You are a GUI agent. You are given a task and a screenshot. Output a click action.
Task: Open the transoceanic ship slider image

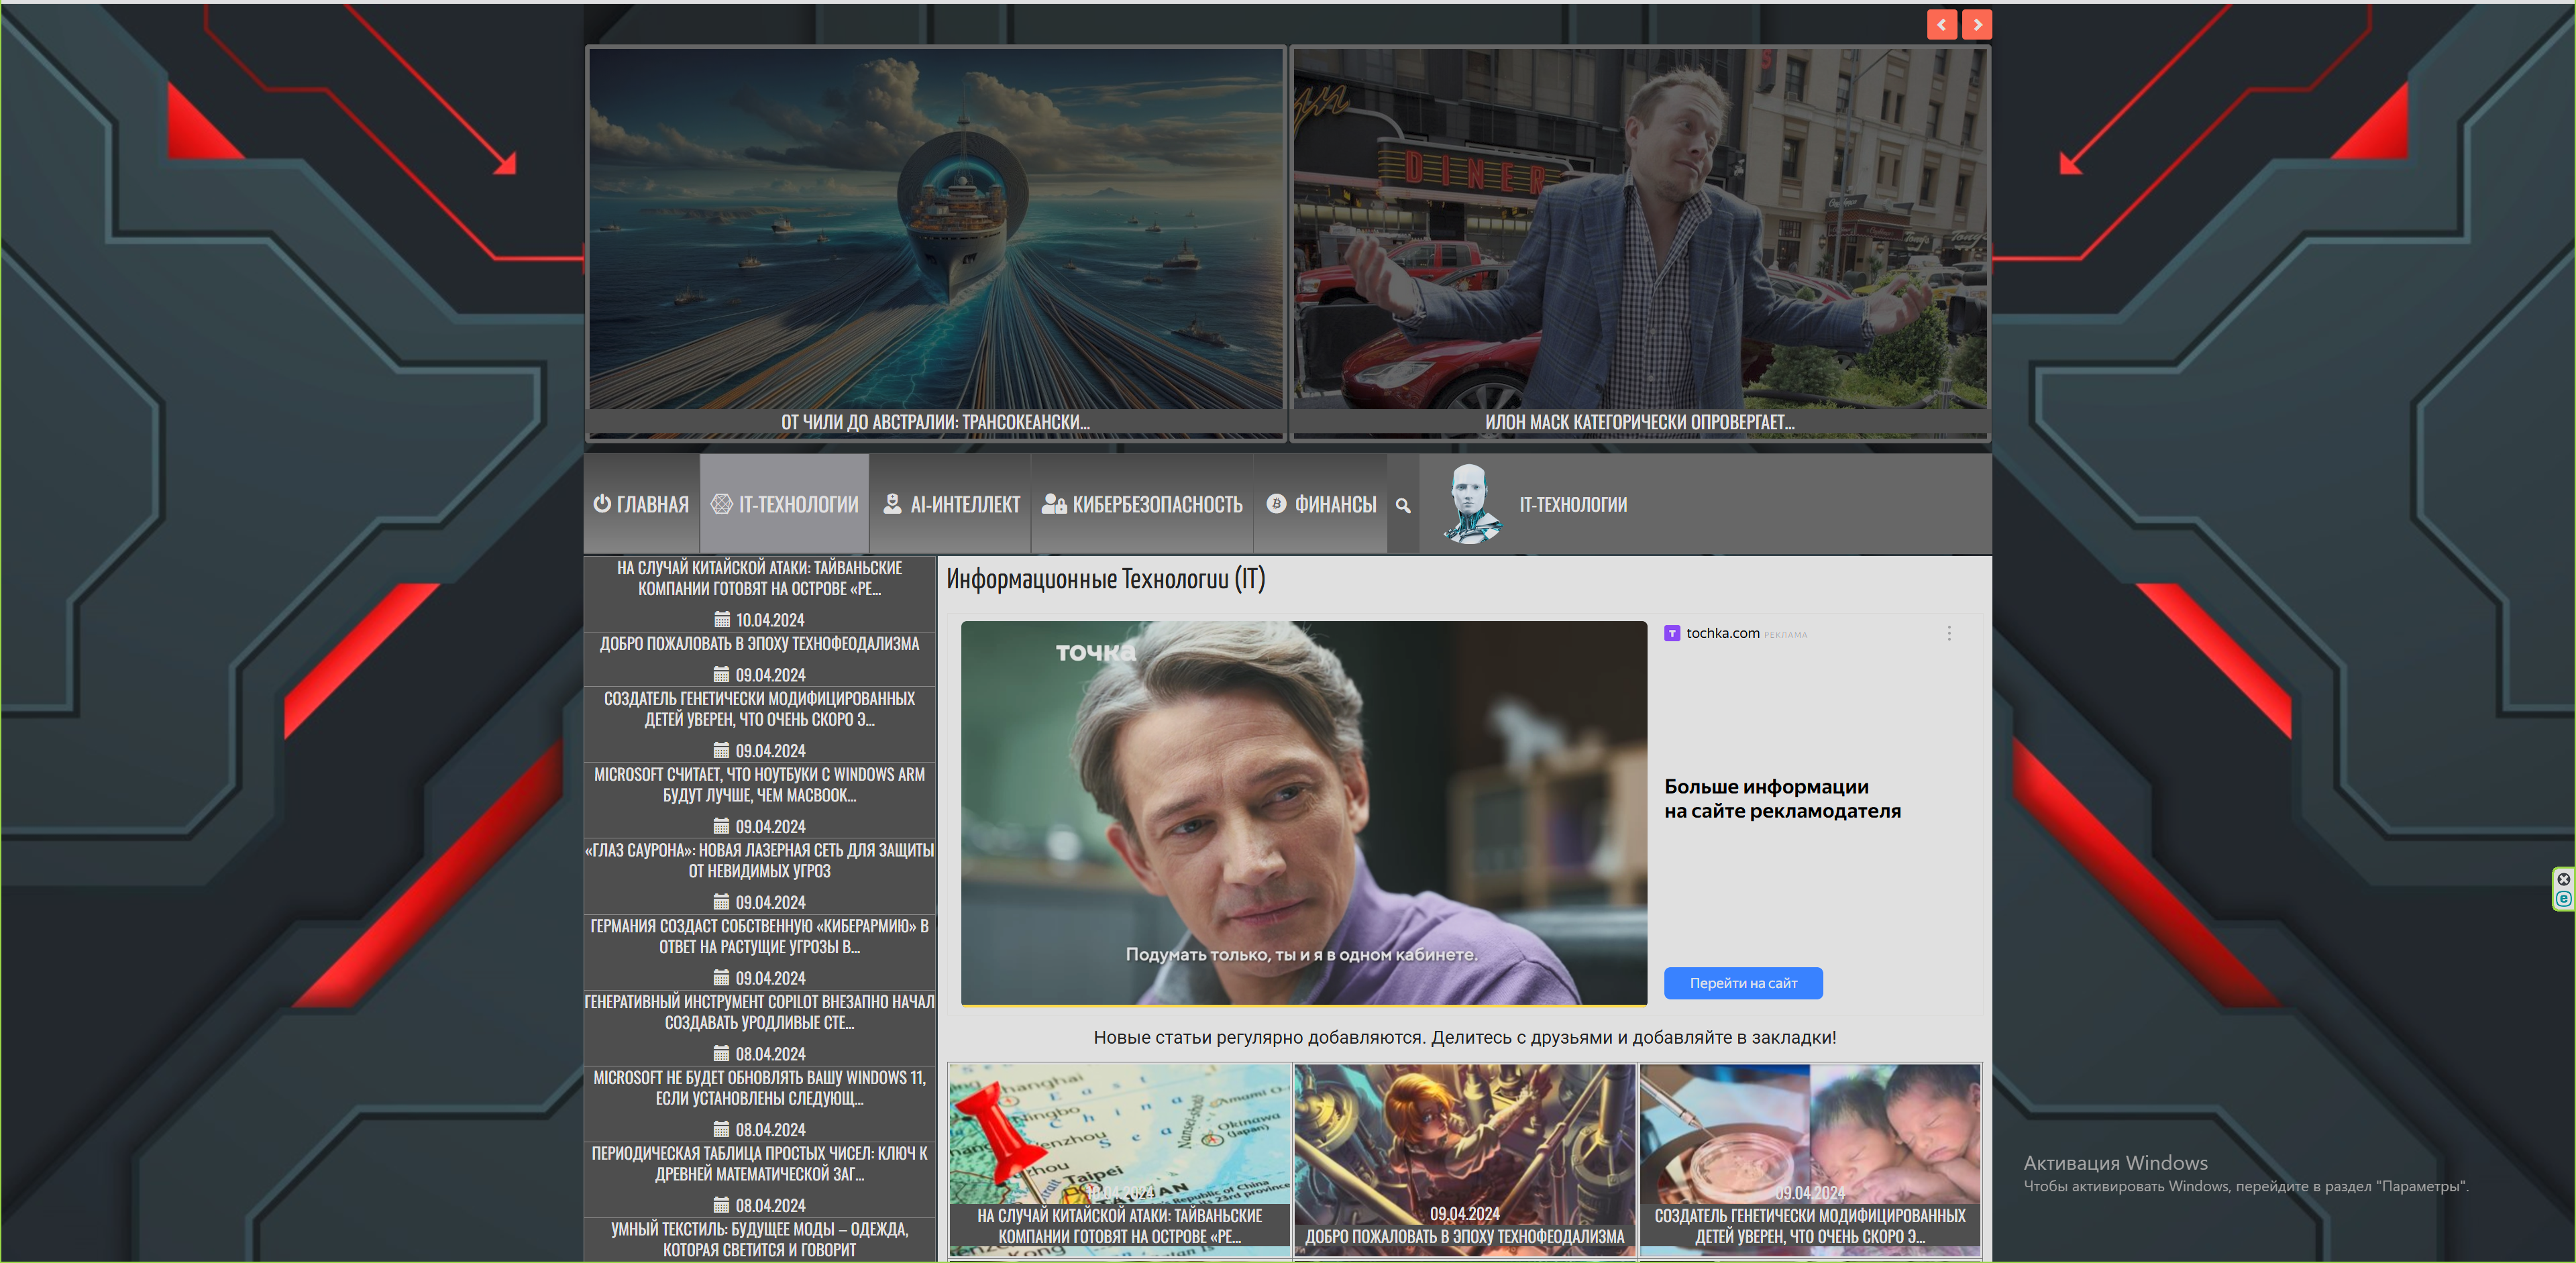pos(935,229)
